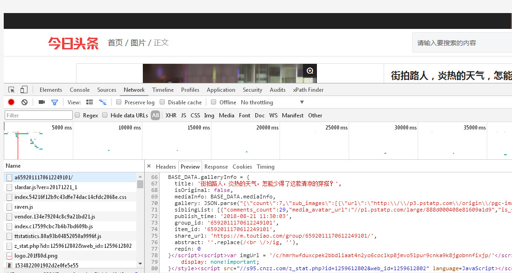512x273 pixels.
Task: Close the request details pane with the X
Action: point(149,166)
